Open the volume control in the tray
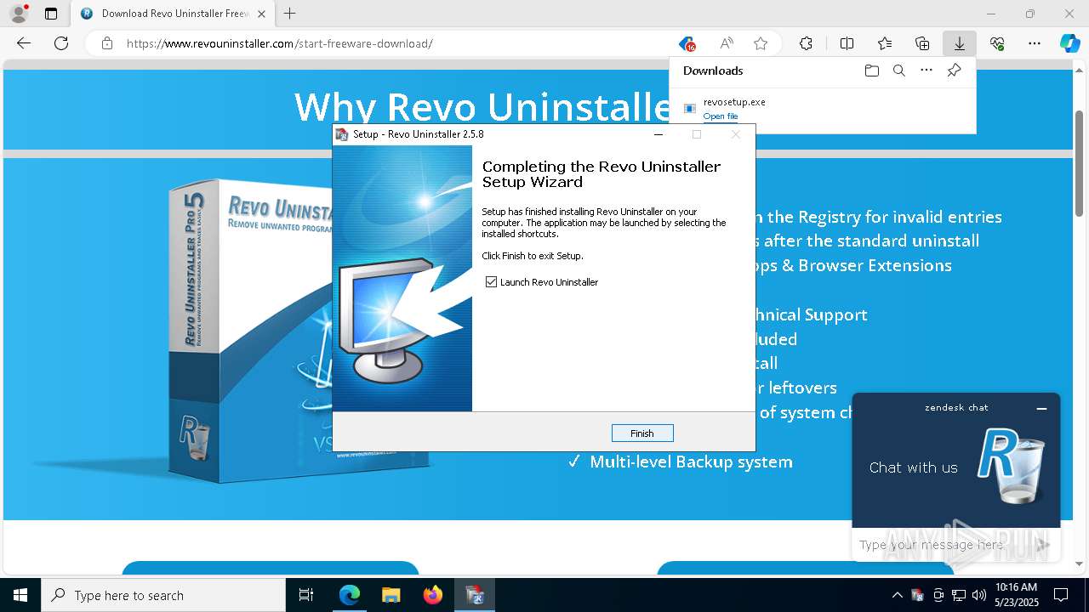 (x=979, y=595)
